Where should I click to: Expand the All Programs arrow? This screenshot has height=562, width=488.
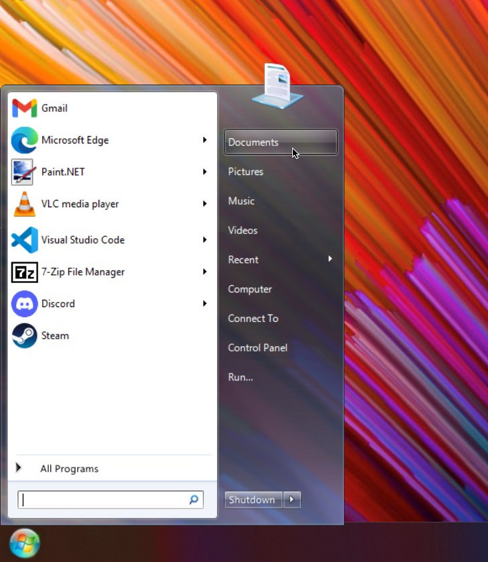(x=18, y=467)
